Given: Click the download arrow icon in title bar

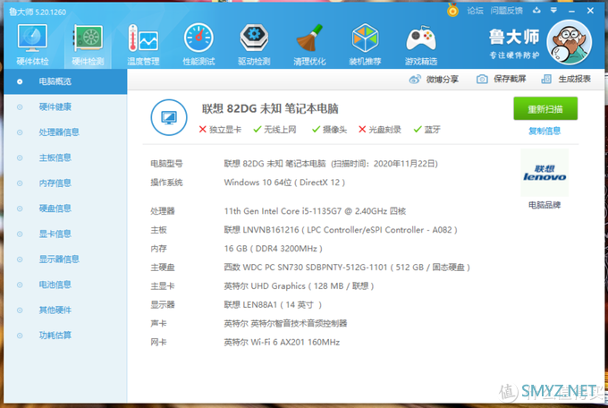Looking at the screenshot, I should 536,11.
